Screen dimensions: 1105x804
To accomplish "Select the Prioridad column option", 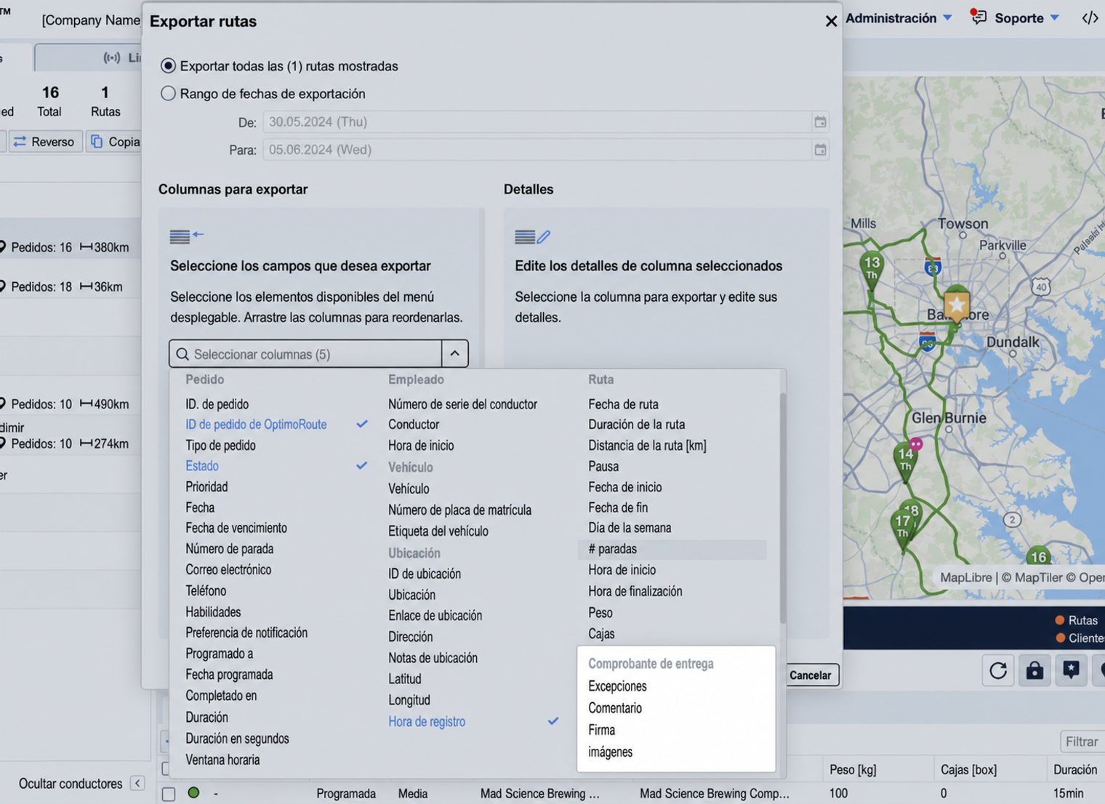I will click(206, 487).
